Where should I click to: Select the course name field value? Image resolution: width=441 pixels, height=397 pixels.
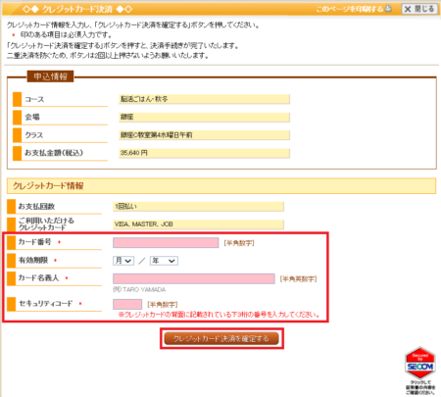tap(204, 99)
